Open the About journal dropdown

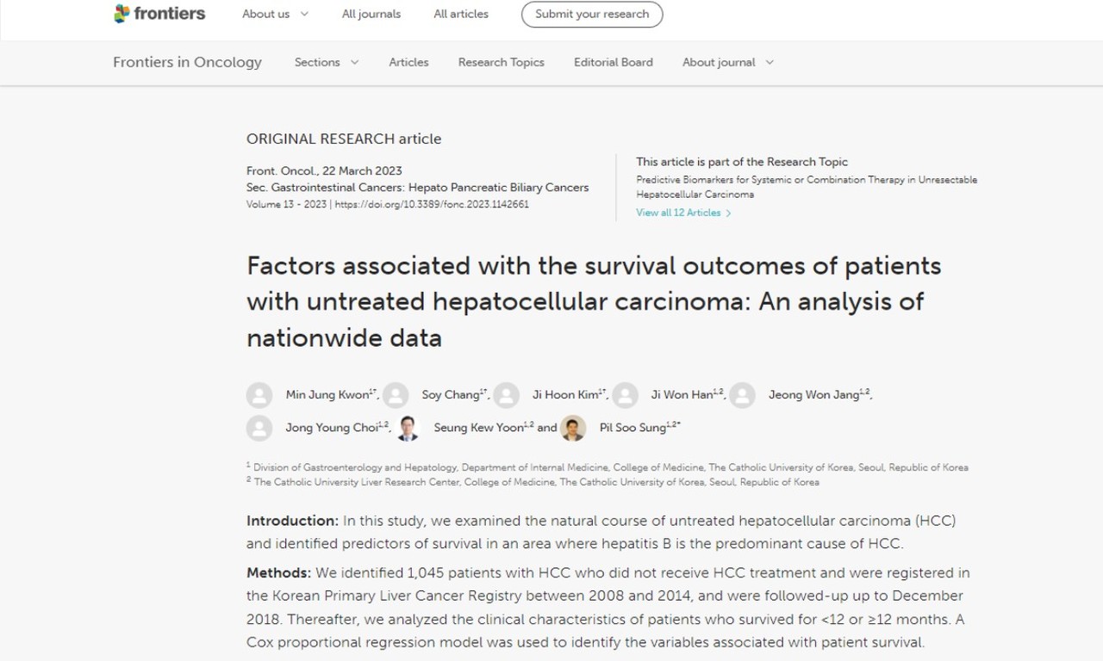(727, 62)
